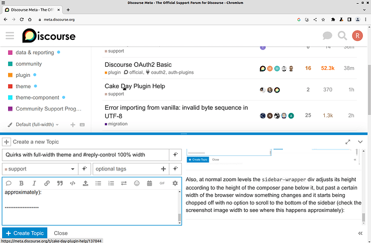Open the hamburger sidebar menu
371x243 pixels.
[x=10, y=35]
